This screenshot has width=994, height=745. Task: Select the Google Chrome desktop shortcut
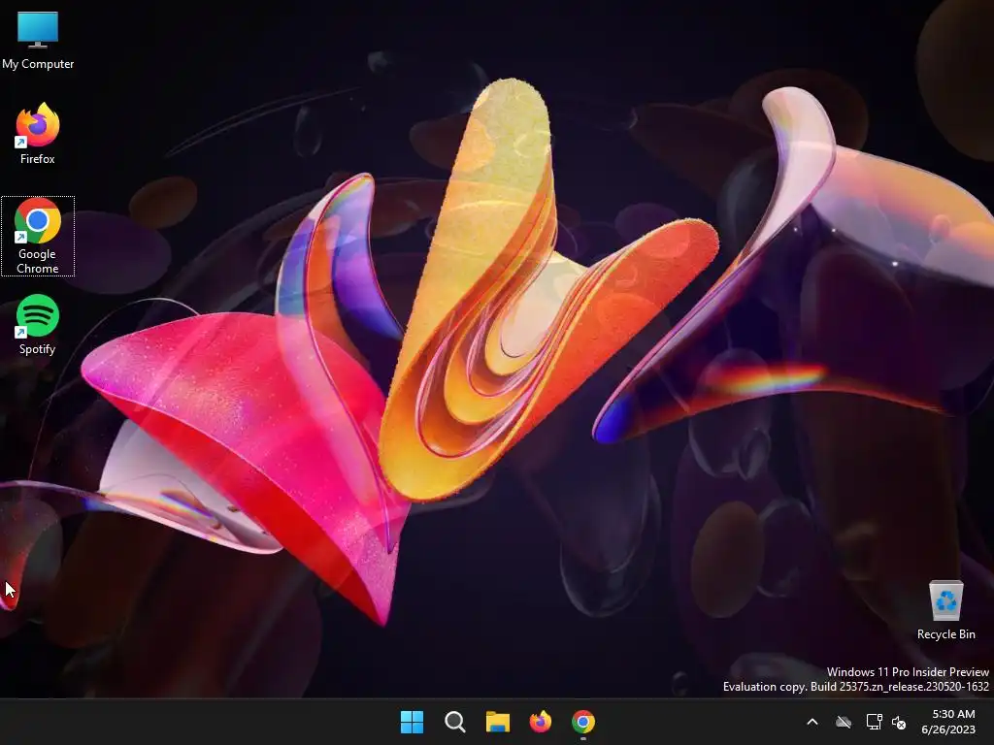pos(38,236)
